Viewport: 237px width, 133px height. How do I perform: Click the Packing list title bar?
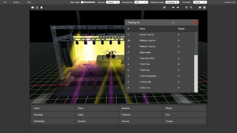161,23
